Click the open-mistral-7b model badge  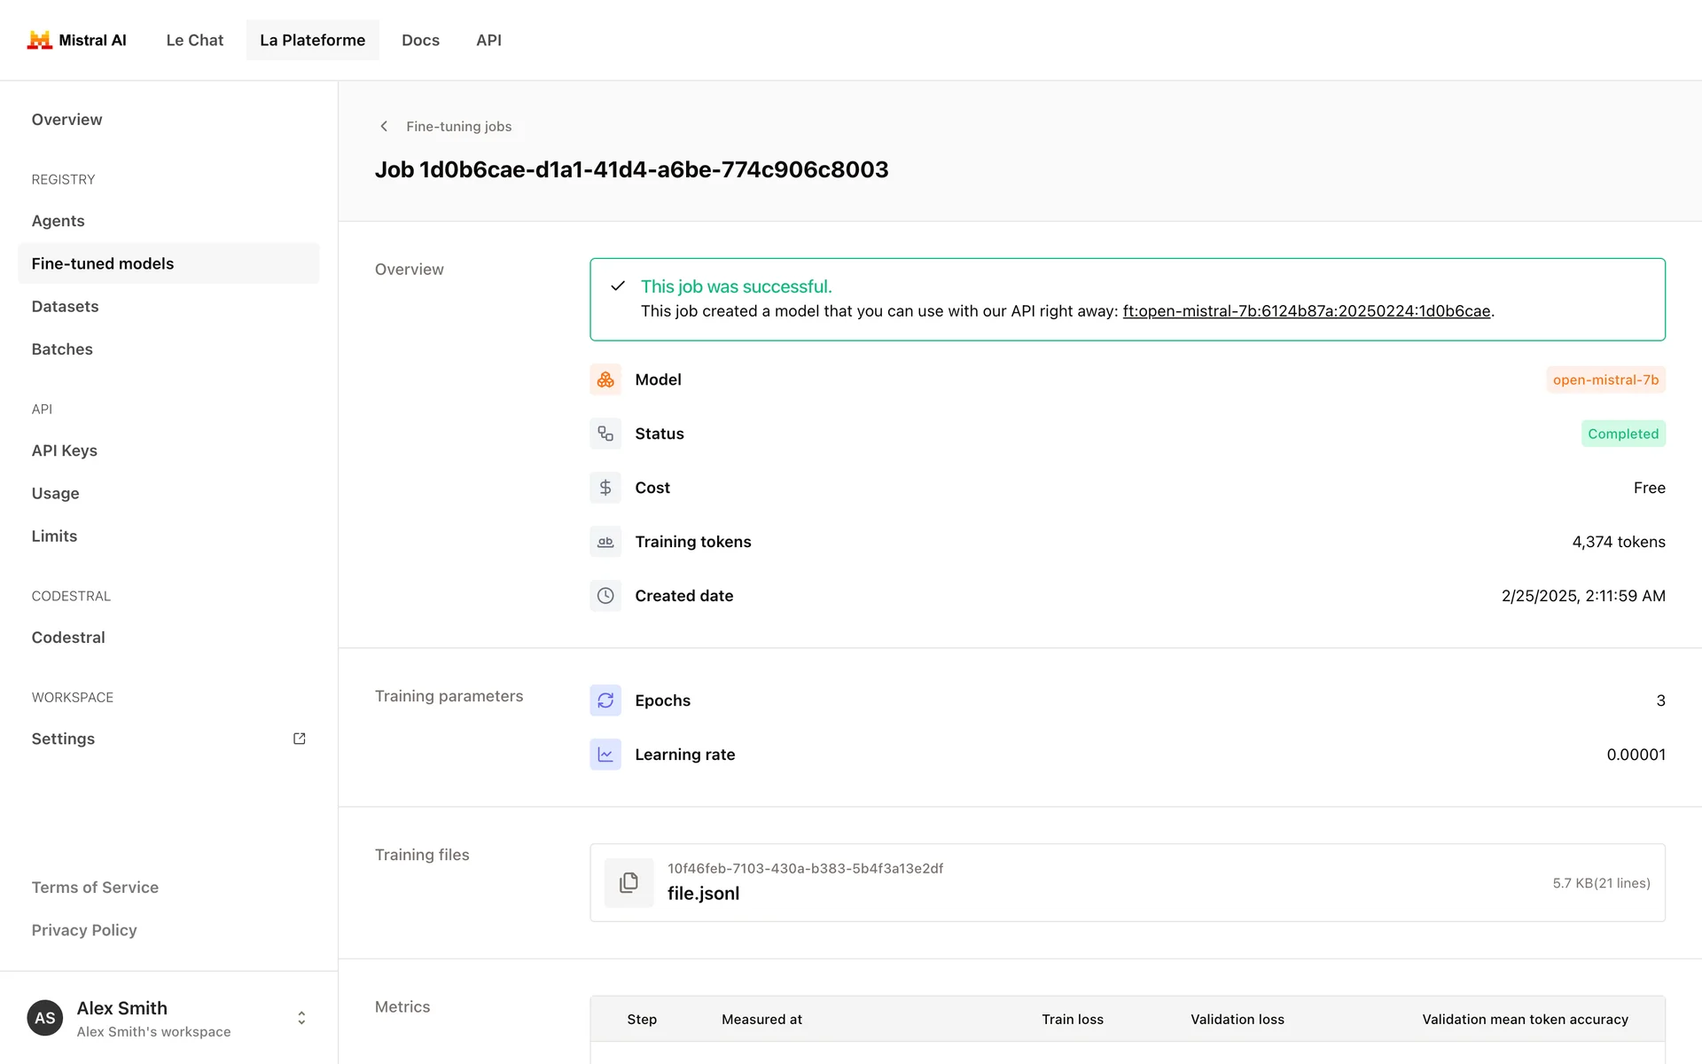1604,379
